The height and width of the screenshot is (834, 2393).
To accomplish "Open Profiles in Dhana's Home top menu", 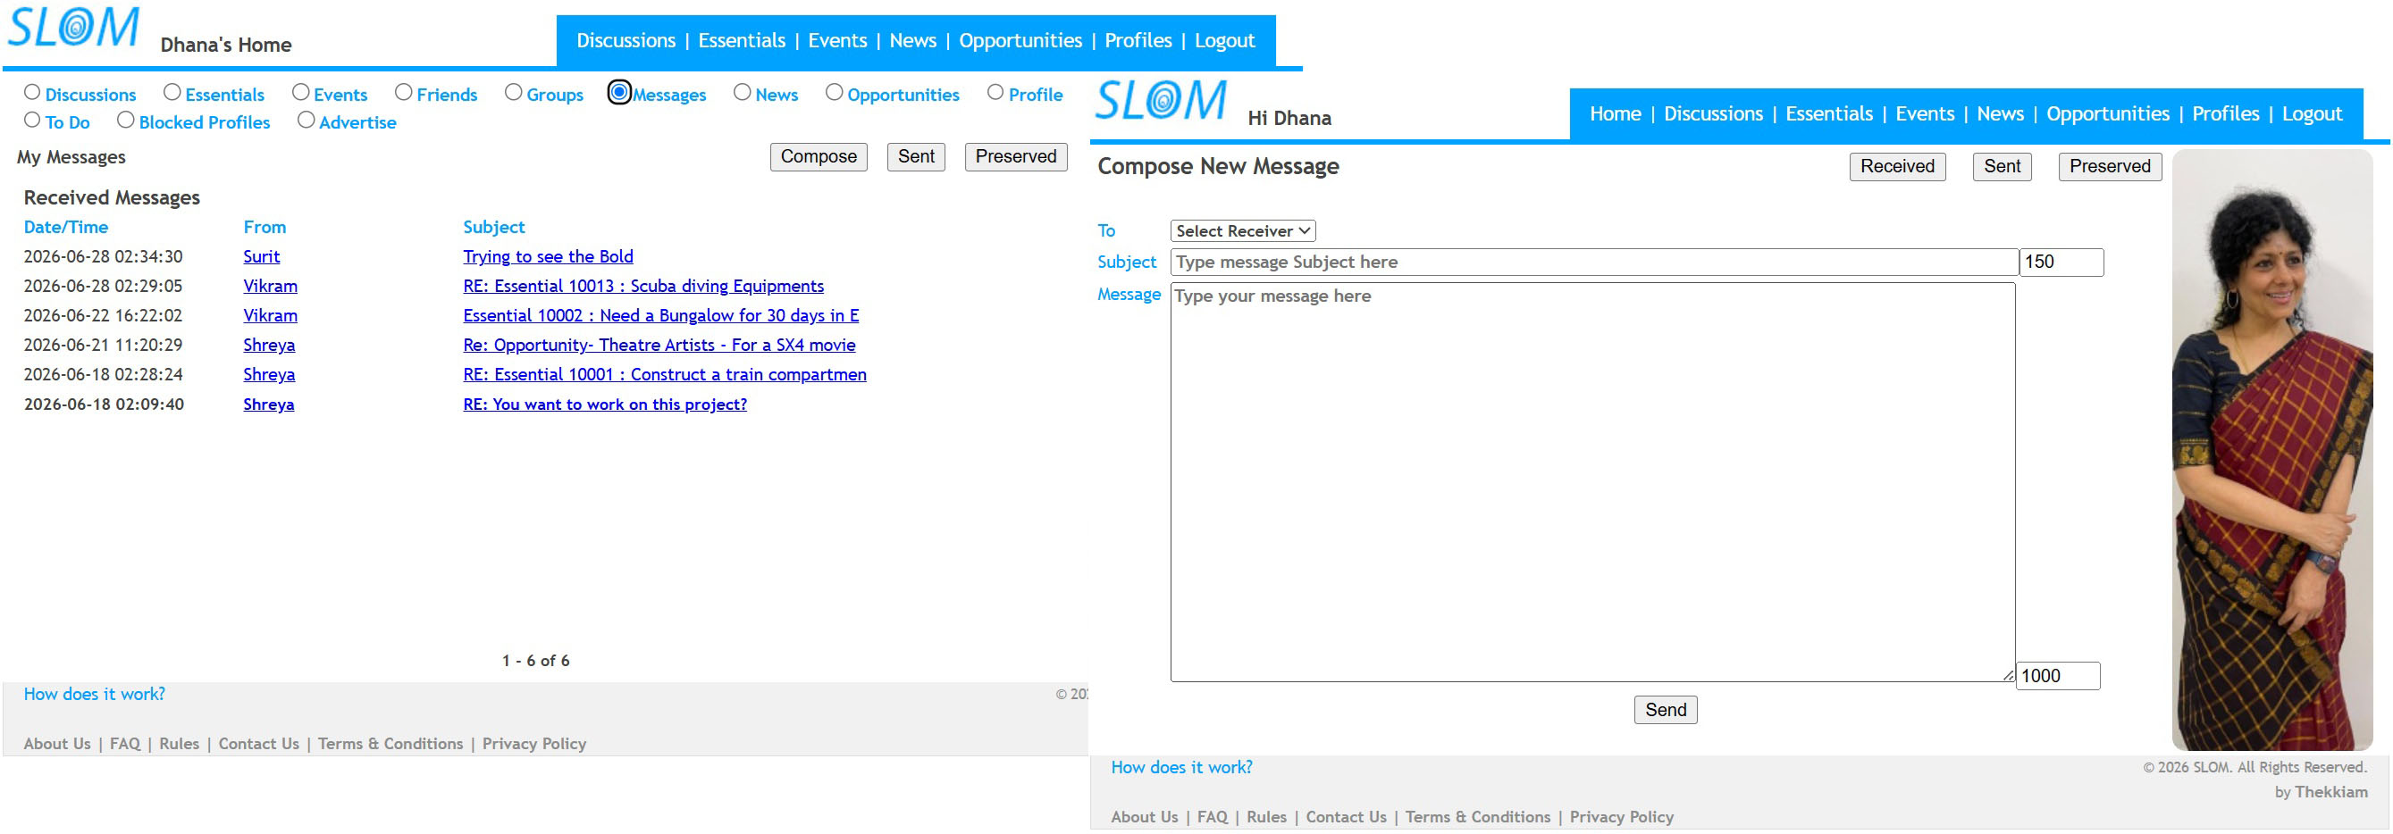I will pyautogui.click(x=1138, y=41).
